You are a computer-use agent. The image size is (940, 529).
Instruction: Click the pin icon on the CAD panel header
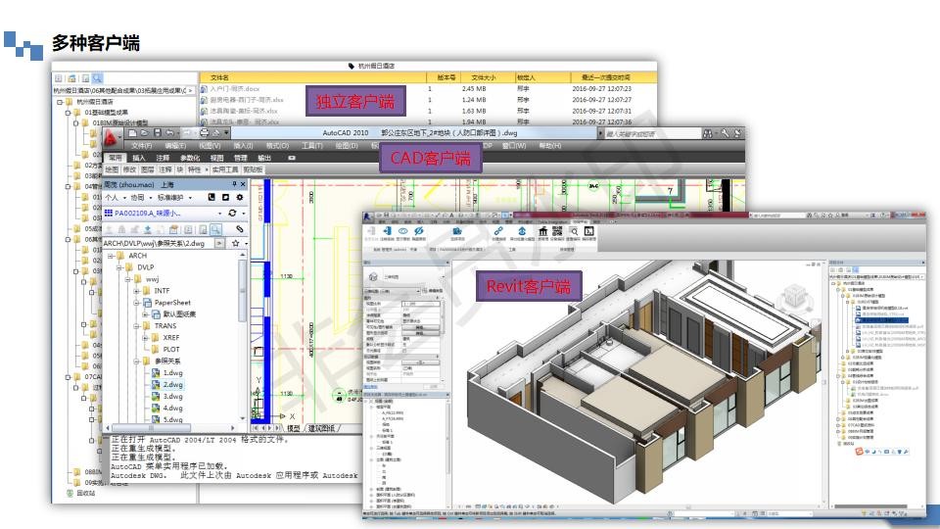point(235,185)
